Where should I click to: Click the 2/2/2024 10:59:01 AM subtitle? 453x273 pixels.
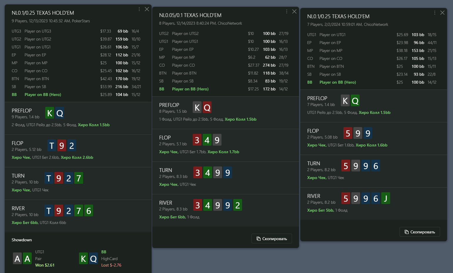coord(348,24)
